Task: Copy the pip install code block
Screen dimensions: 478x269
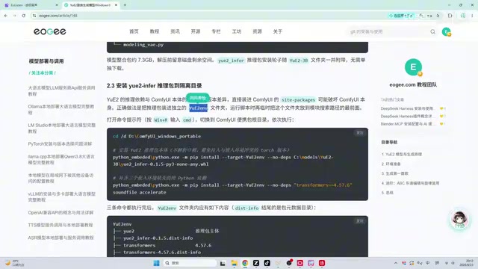Action: coord(360,133)
